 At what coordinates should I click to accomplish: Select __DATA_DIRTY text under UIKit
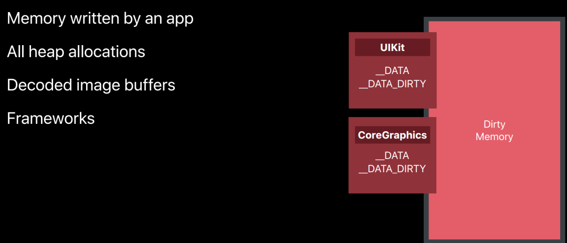pyautogui.click(x=392, y=84)
